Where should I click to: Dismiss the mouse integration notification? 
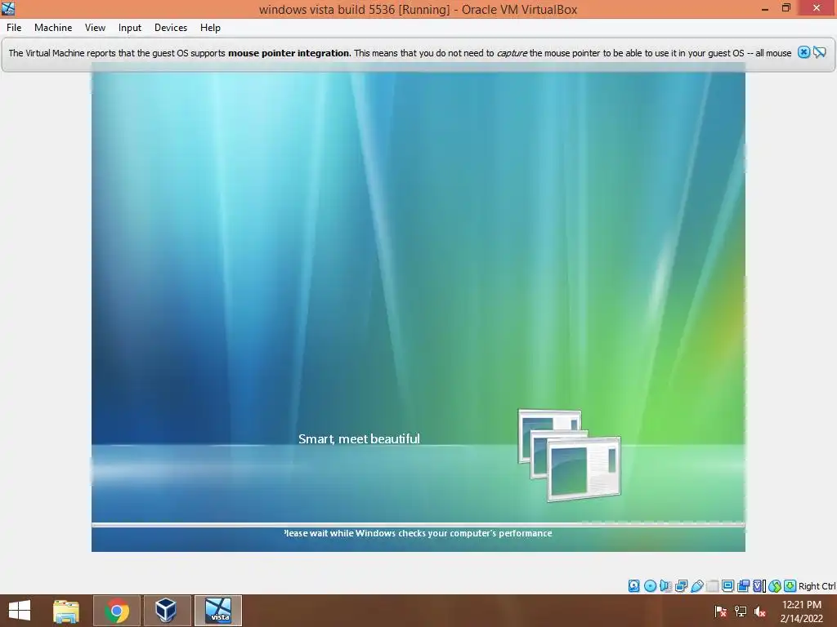point(804,52)
